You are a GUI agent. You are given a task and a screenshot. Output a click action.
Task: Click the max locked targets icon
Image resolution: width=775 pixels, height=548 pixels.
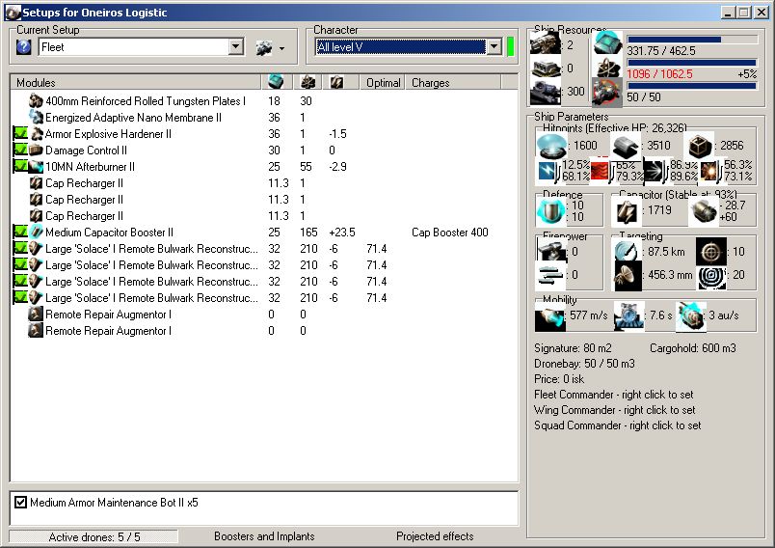pyautogui.click(x=711, y=251)
